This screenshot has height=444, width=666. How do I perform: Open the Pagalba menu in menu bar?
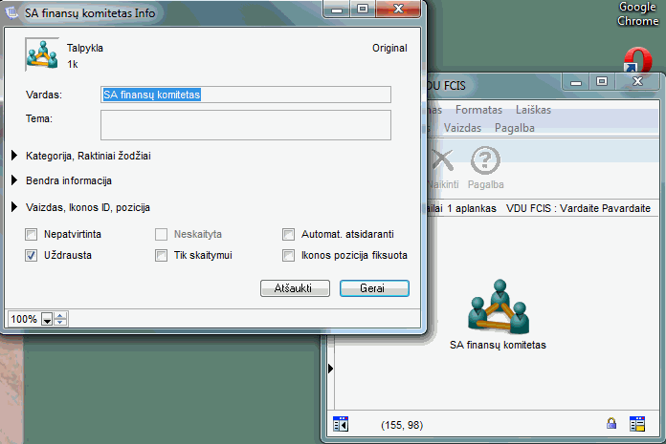514,127
